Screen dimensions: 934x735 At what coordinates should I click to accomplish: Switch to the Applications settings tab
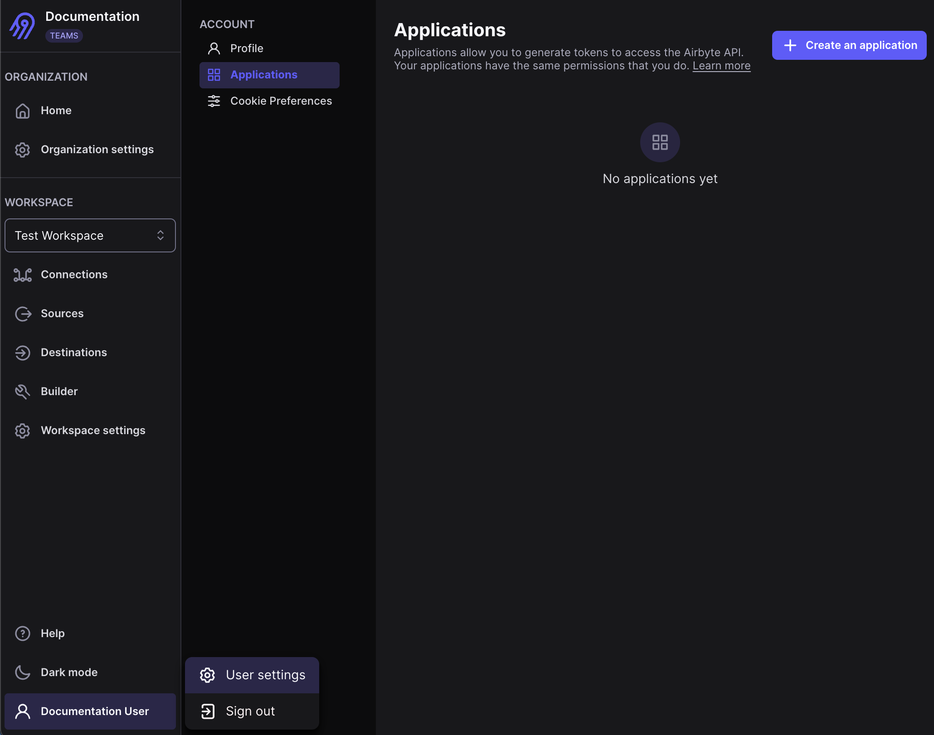[x=264, y=74]
